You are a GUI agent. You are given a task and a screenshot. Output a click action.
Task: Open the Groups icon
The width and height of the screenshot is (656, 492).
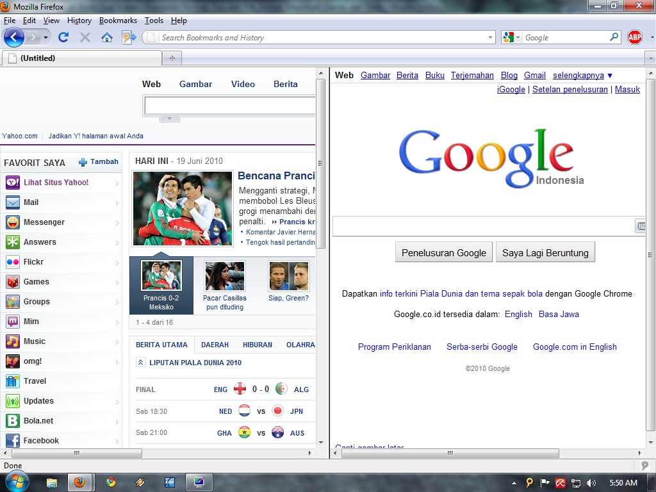(x=13, y=302)
